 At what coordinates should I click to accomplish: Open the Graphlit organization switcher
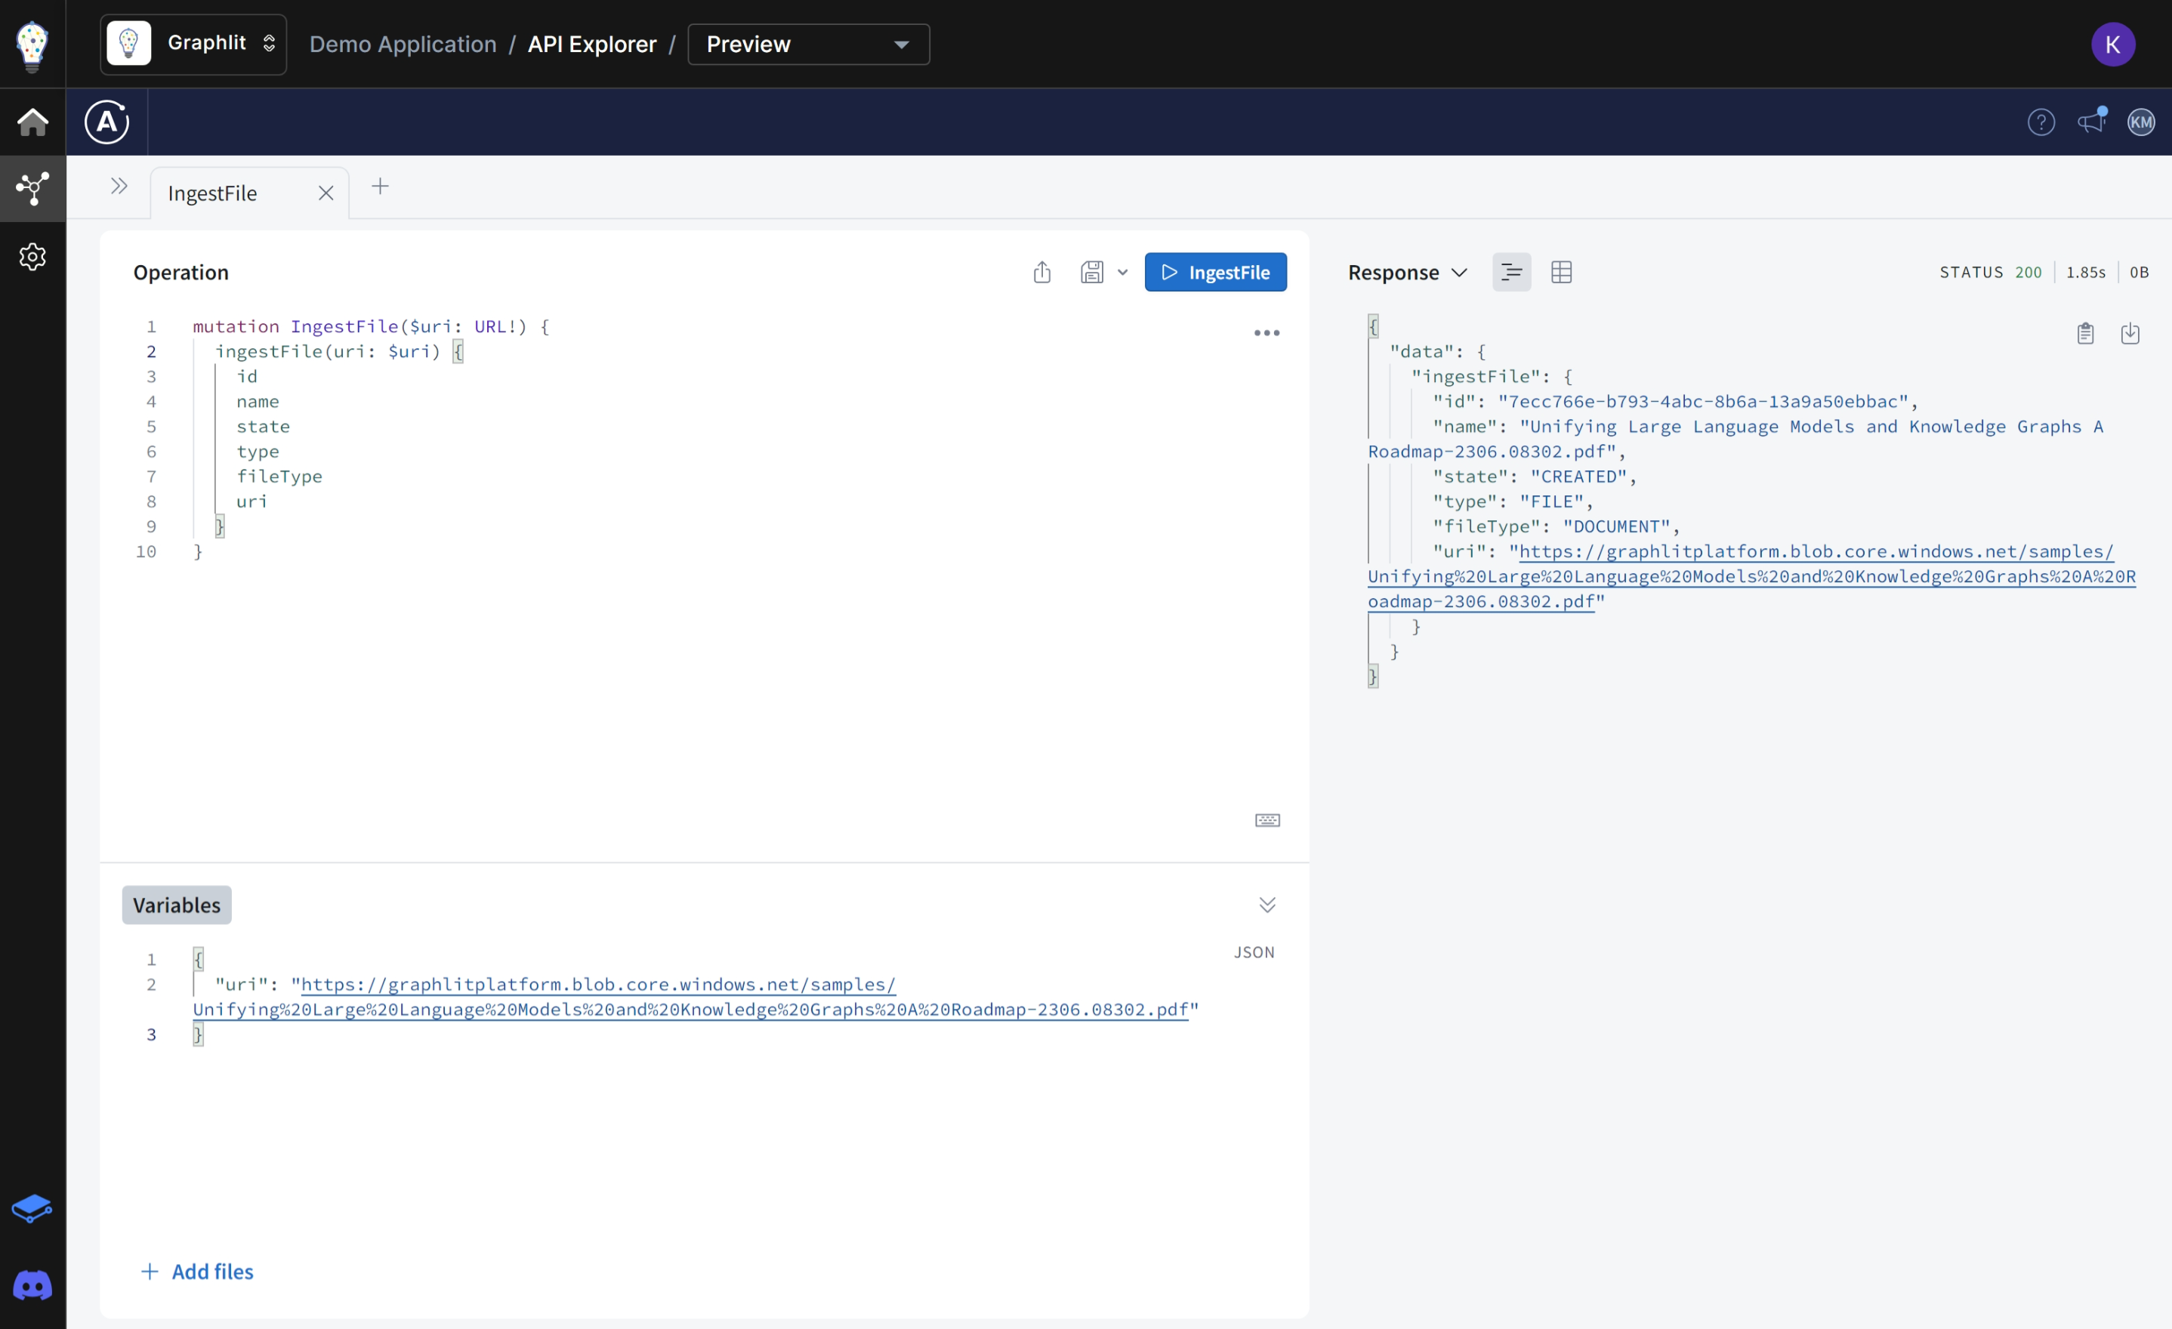(x=193, y=44)
